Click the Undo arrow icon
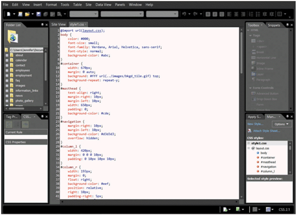Image resolution: width=297 pixels, height=215 pixels. (184, 14)
